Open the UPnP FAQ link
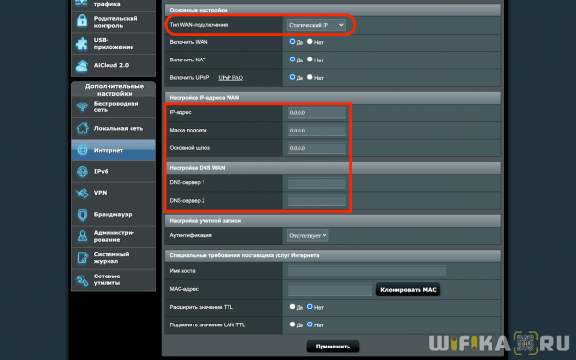The image size is (576, 360). pyautogui.click(x=230, y=78)
